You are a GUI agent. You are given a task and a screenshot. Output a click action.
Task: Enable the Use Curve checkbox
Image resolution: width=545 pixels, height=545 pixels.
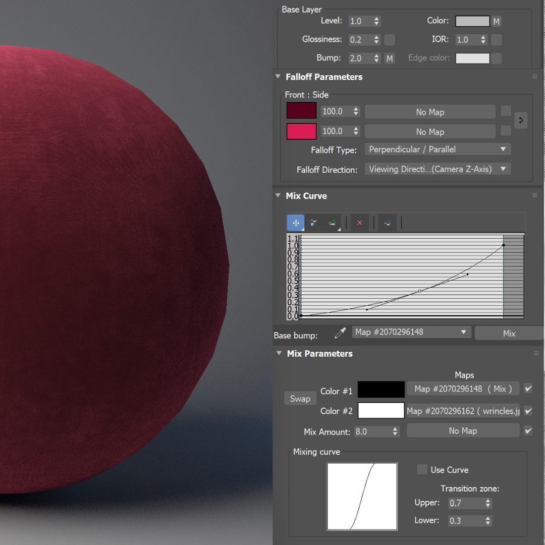422,469
